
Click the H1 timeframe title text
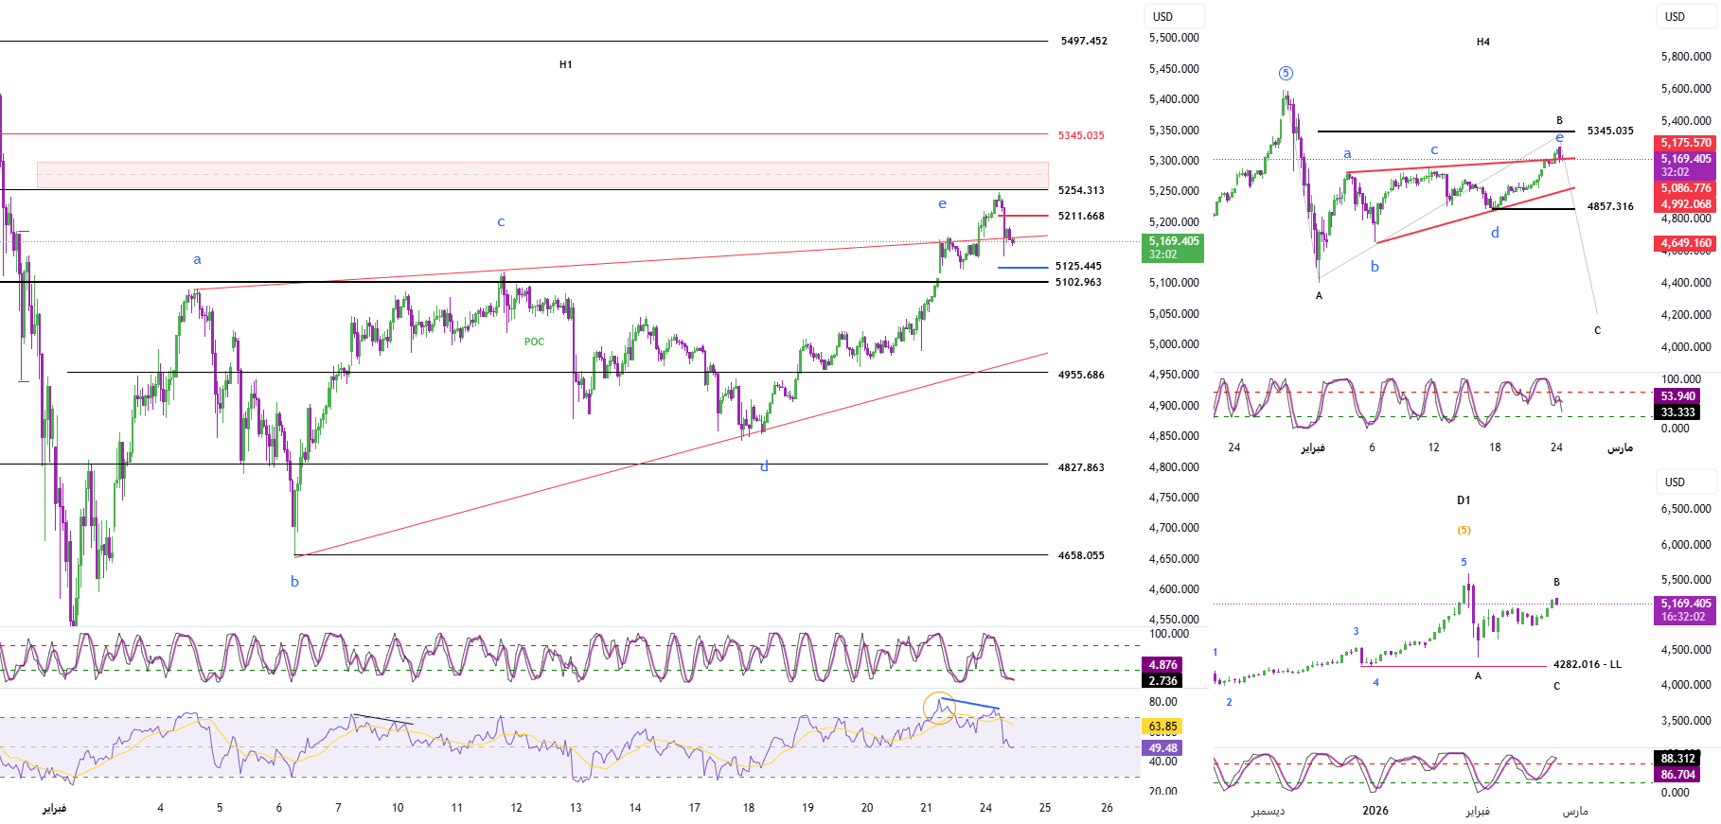click(565, 64)
